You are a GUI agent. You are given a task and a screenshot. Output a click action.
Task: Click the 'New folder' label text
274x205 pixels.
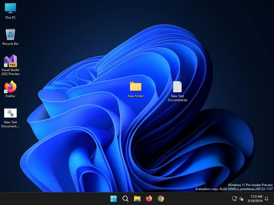(x=136, y=96)
